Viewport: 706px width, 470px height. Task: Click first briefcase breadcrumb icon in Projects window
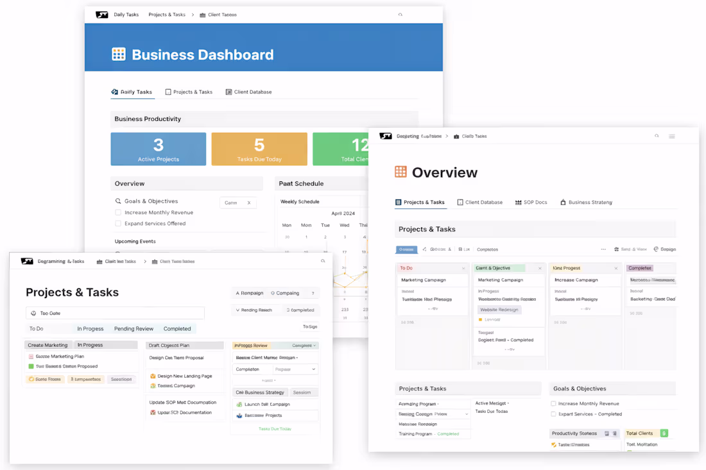click(99, 262)
